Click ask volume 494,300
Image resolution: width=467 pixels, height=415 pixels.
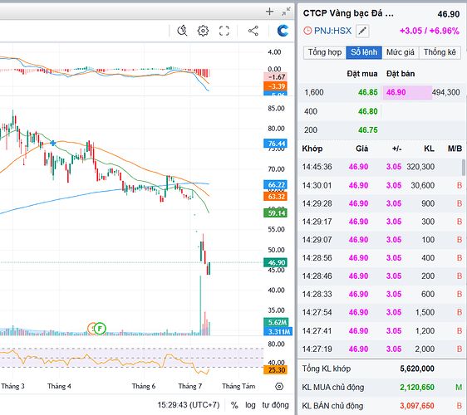[446, 92]
